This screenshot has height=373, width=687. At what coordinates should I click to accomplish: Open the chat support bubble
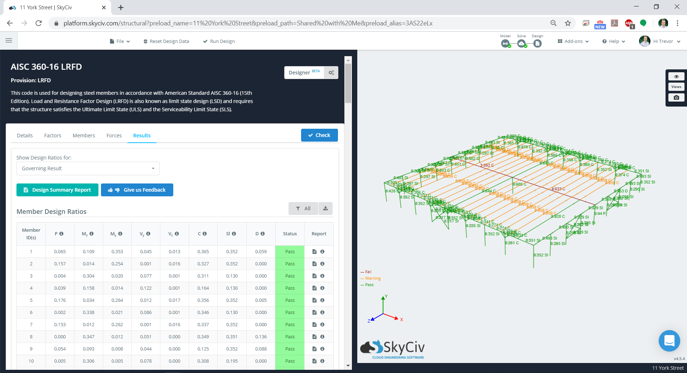click(669, 341)
